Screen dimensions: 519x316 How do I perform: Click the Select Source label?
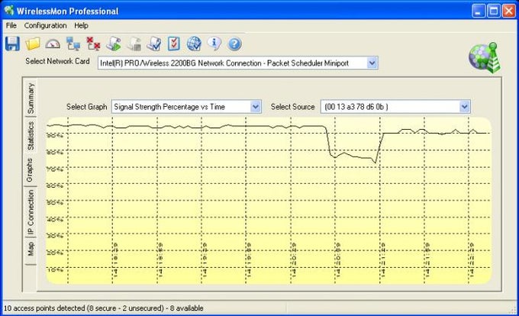292,107
